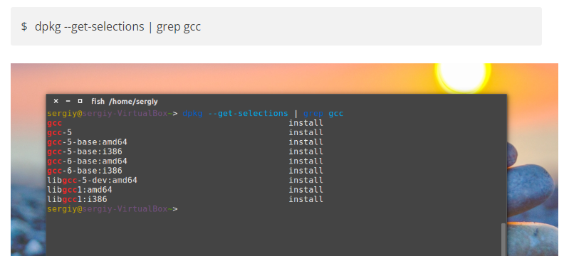Image resolution: width=564 pixels, height=256 pixels.
Task: Click the terminal title fish /home/sergiy
Action: click(125, 102)
